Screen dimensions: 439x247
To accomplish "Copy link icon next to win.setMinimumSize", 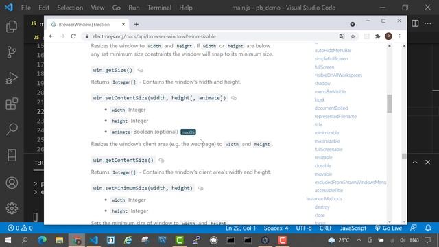I will pyautogui.click(x=200, y=189).
